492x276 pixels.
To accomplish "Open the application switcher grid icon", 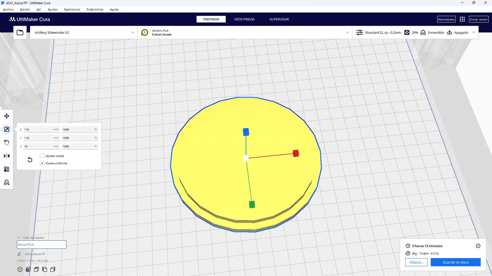I will pos(462,19).
